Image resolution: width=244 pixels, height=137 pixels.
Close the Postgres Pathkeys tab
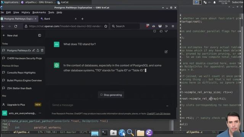pos(35,19)
